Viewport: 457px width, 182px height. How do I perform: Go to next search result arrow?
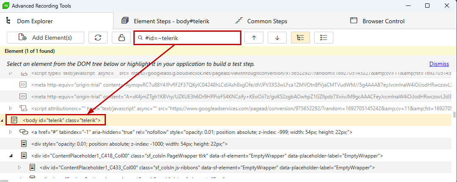click(277, 38)
